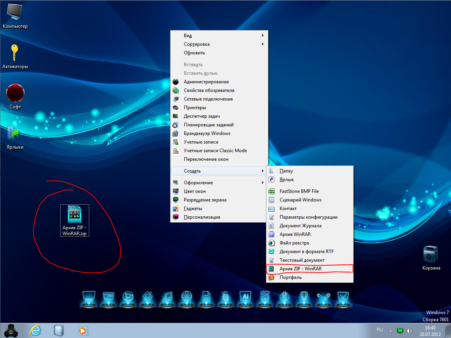Select the Активаторы key icon
The image size is (451, 338).
[15, 56]
